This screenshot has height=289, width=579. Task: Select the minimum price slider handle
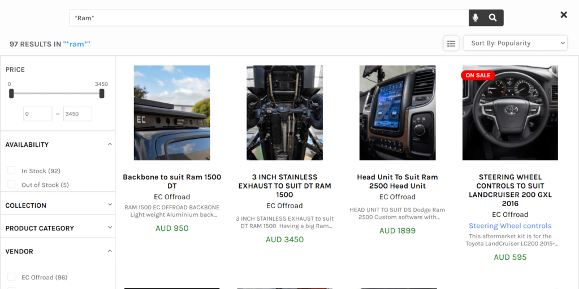11,94
